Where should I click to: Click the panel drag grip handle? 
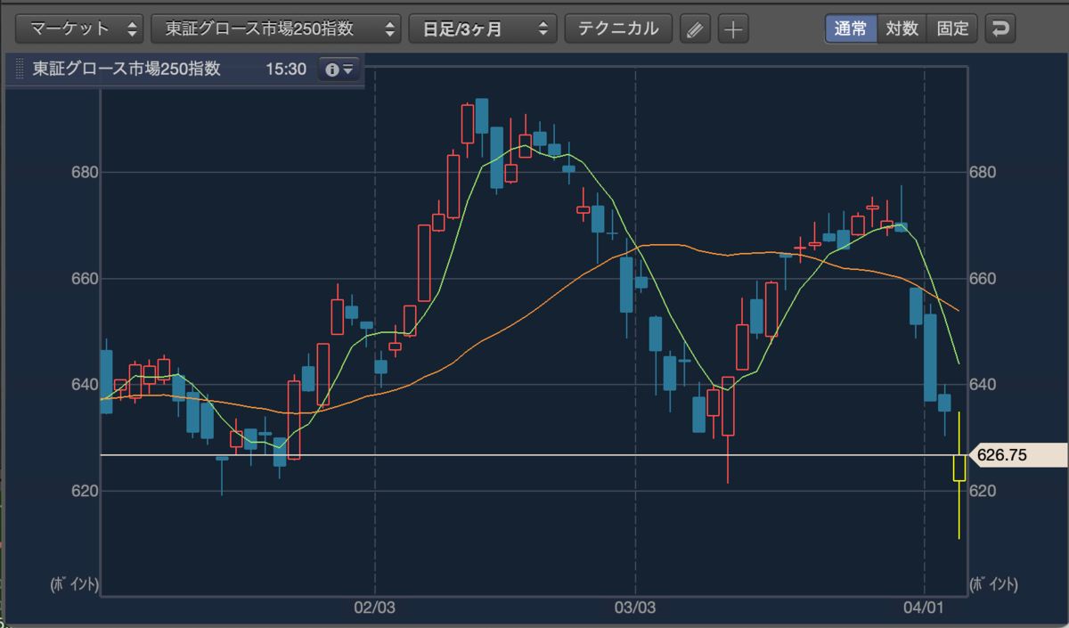[x=19, y=69]
